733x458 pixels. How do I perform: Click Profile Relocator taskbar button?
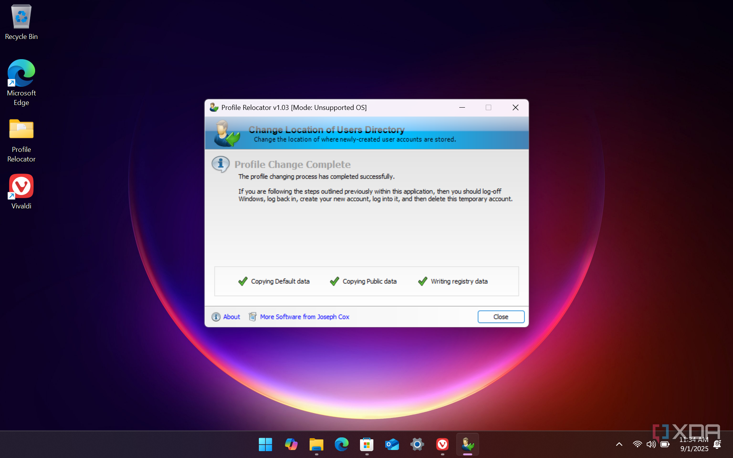point(468,444)
